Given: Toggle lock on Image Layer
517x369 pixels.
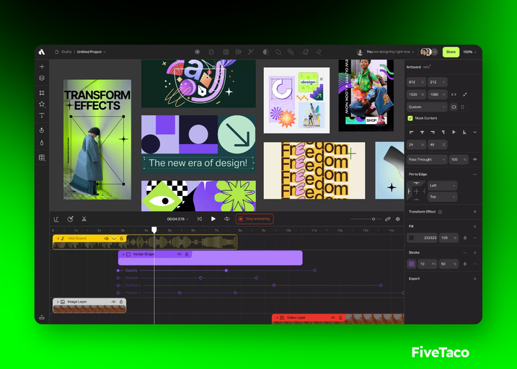Looking at the screenshot, I should click(121, 302).
